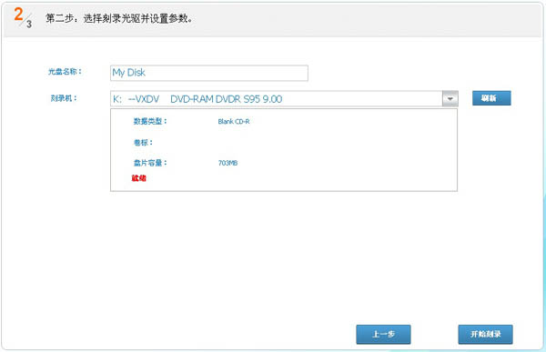
Task: Click the 数据类型 label
Action: pos(150,121)
